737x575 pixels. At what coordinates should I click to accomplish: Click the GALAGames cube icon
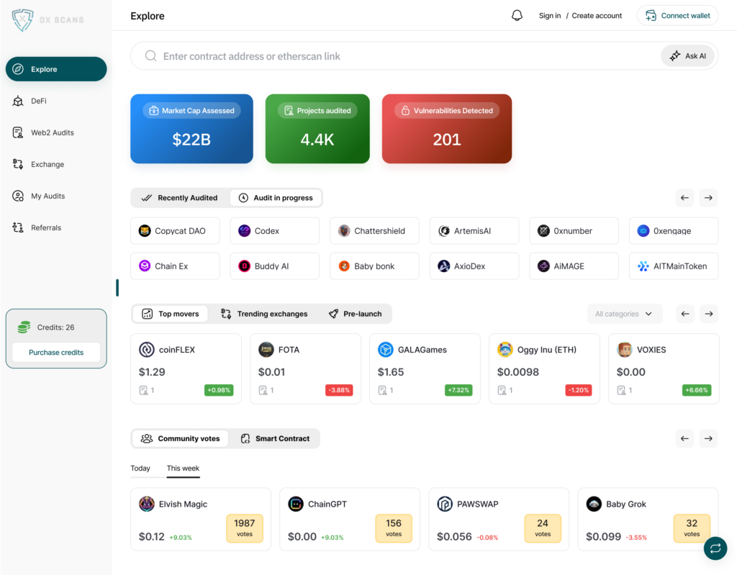[x=386, y=350]
